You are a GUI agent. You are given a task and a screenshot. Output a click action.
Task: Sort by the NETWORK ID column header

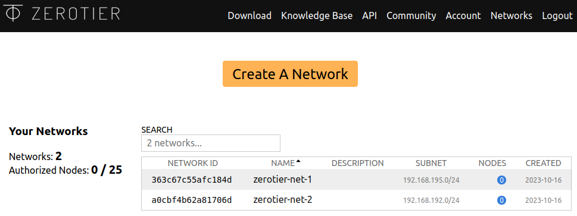point(193,163)
